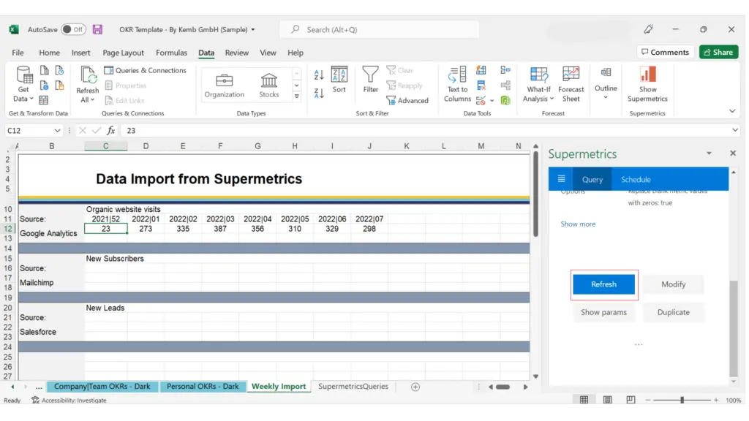
Task: Save the workbook with disk icon
Action: pyautogui.click(x=97, y=29)
